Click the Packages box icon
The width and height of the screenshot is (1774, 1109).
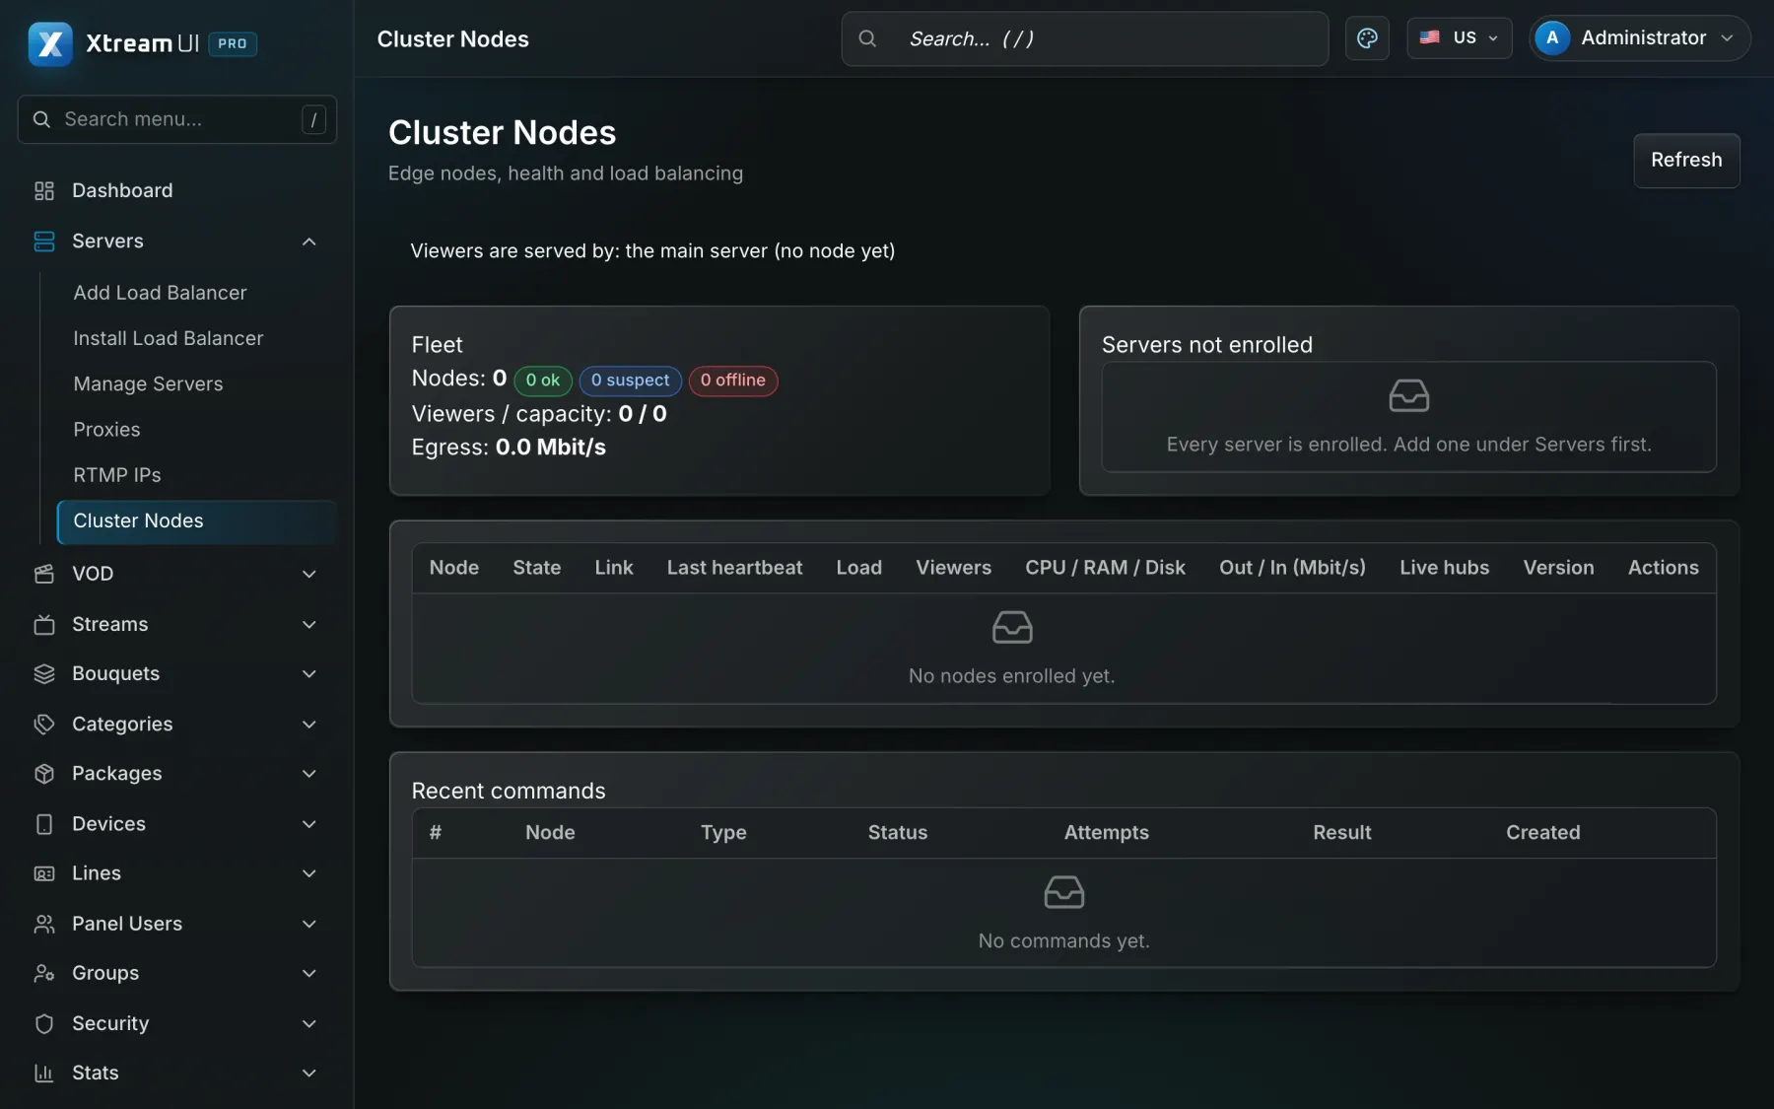tap(44, 774)
